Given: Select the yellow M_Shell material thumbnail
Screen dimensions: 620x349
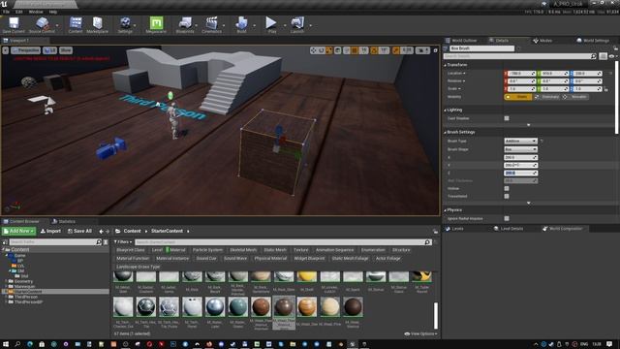Looking at the screenshot, I should 307,276.
